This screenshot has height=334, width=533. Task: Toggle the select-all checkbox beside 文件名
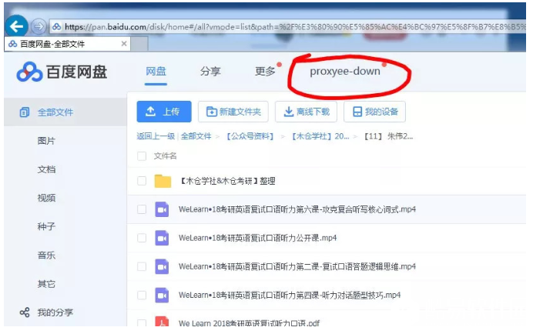click(141, 155)
